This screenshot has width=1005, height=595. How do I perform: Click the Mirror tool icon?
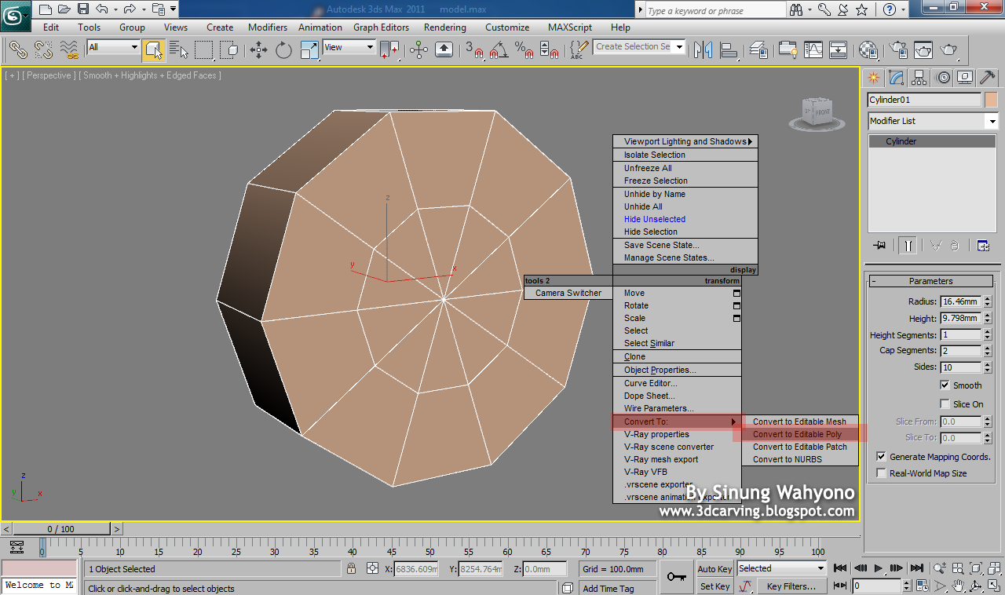tap(703, 50)
